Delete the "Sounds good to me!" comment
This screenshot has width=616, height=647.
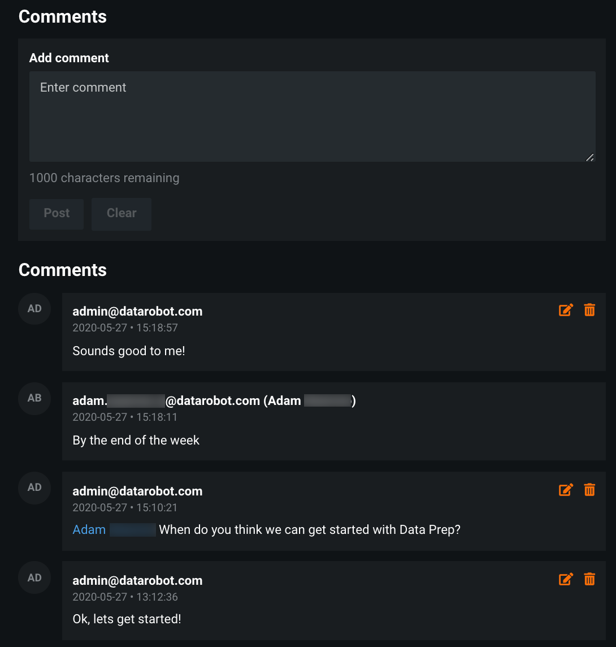[x=589, y=310]
